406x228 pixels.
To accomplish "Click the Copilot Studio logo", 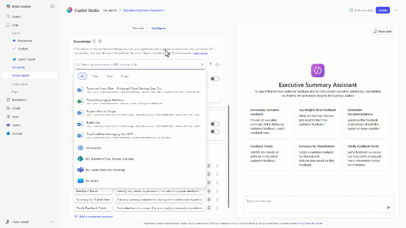I will 69,10.
